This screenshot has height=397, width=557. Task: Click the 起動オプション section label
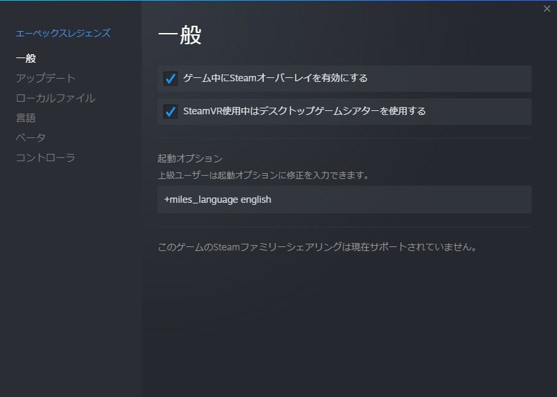pos(190,159)
